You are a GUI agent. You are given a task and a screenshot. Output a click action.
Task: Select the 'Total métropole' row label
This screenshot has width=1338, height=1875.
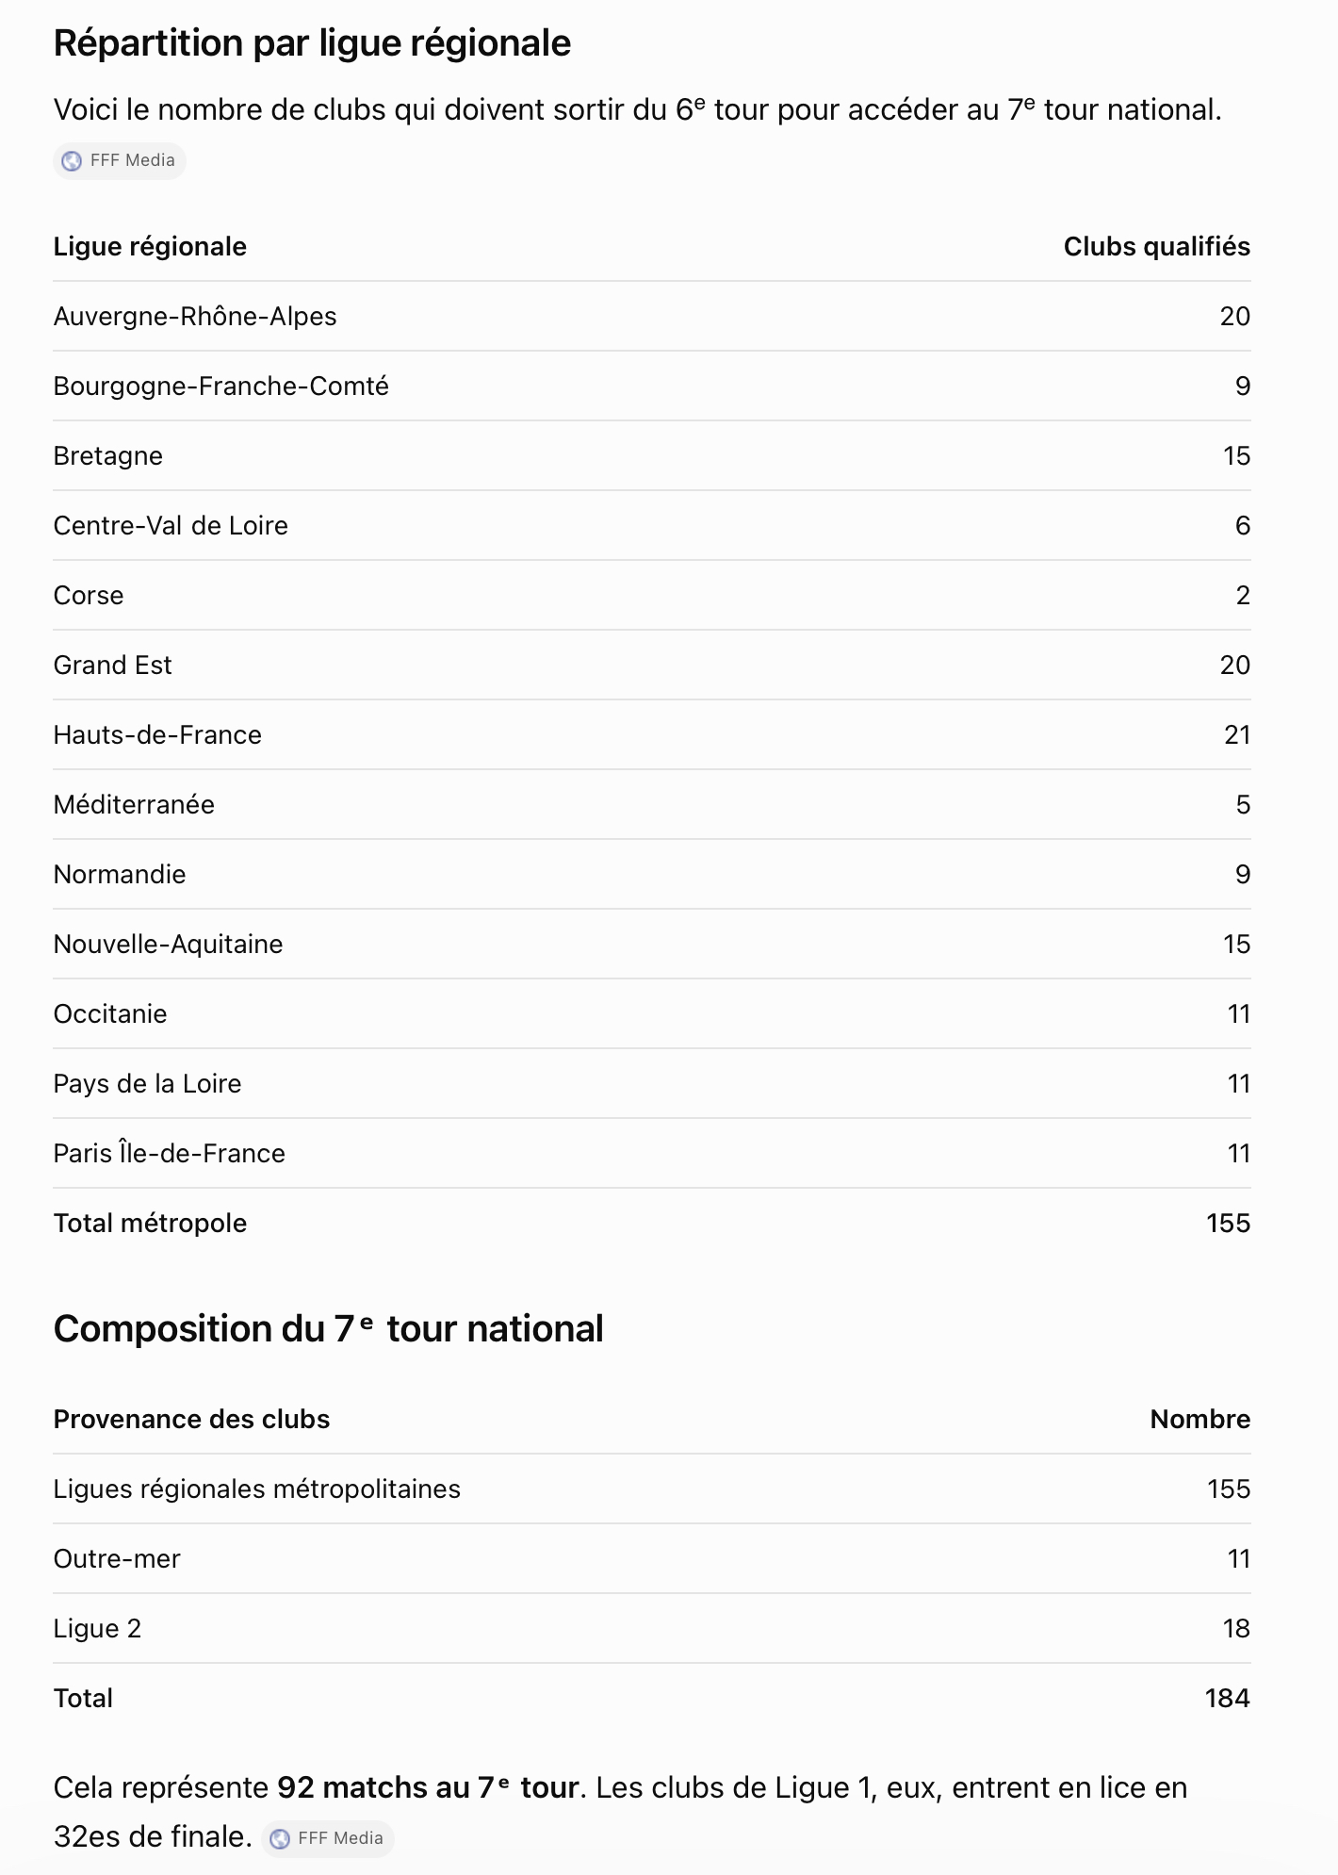click(x=150, y=1224)
